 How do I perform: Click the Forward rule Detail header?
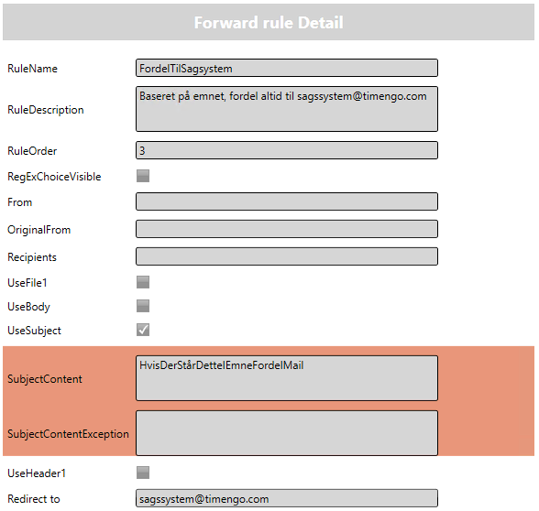(x=269, y=23)
